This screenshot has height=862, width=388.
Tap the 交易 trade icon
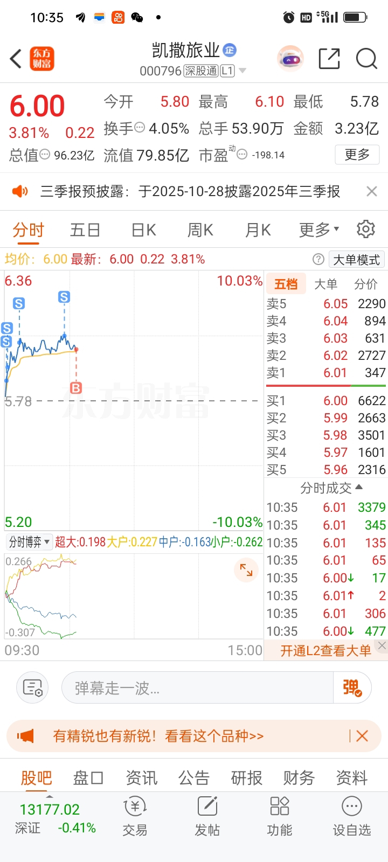tap(135, 816)
